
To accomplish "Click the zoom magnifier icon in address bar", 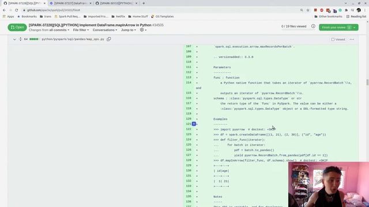I will (x=302, y=10).
